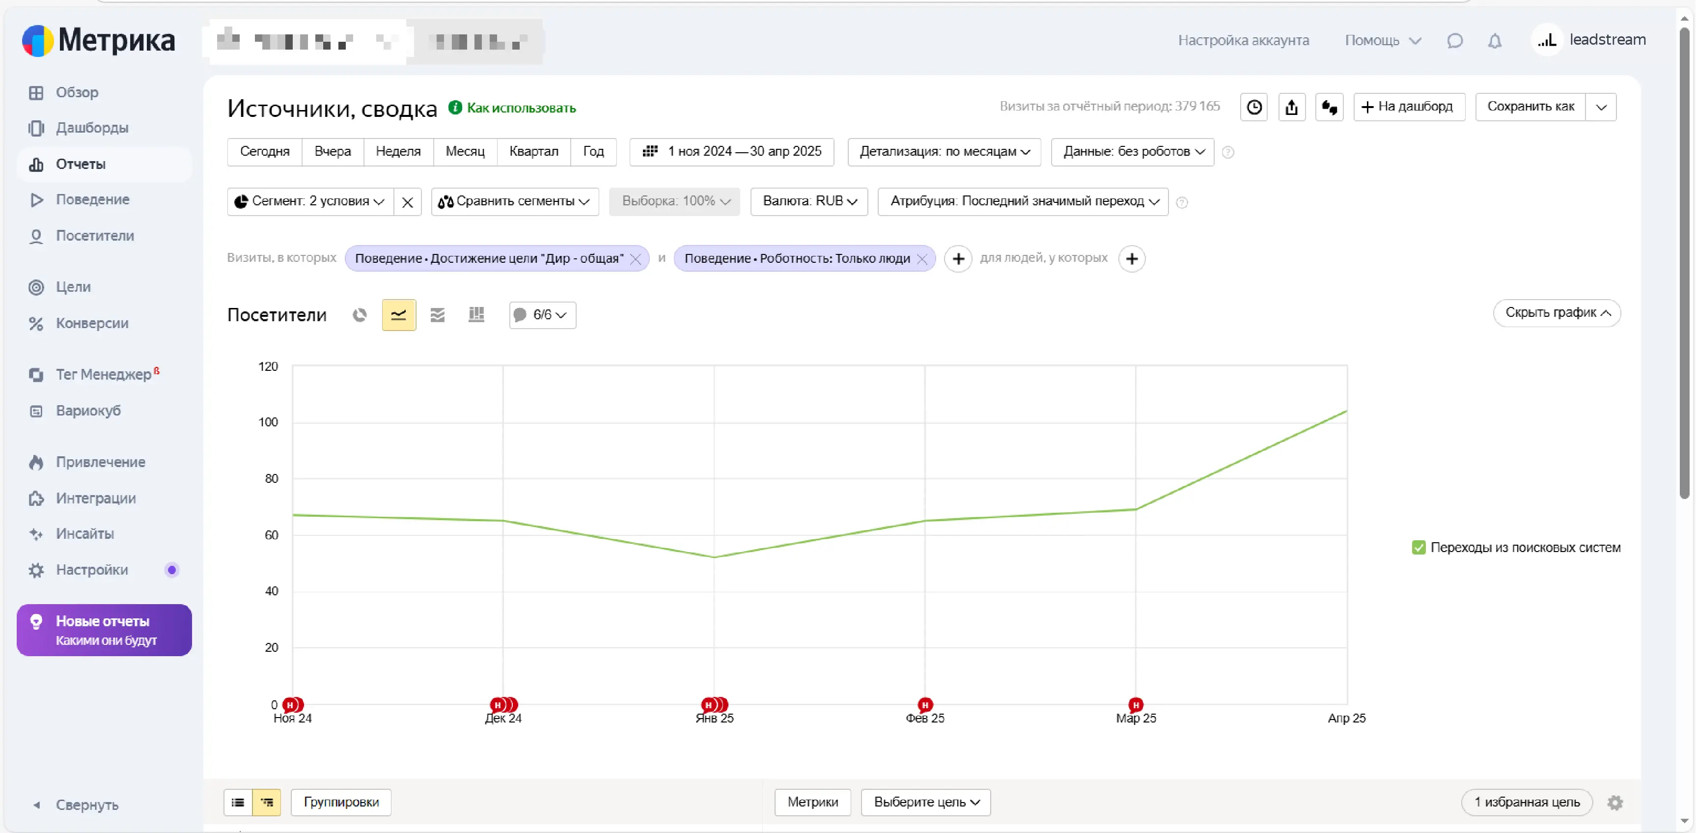Open 'Конверсии' in the sidebar
Viewport: 1696px width, 833px height.
pyautogui.click(x=91, y=323)
